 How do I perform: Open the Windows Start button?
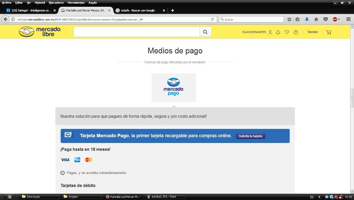(9, 197)
